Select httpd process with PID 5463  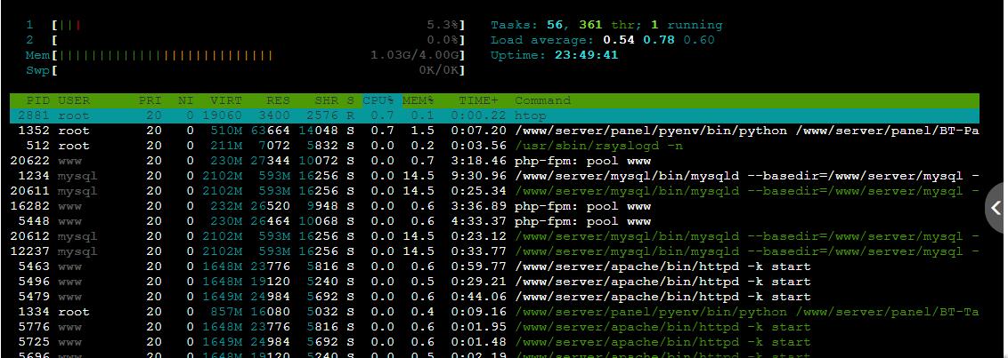pos(494,267)
